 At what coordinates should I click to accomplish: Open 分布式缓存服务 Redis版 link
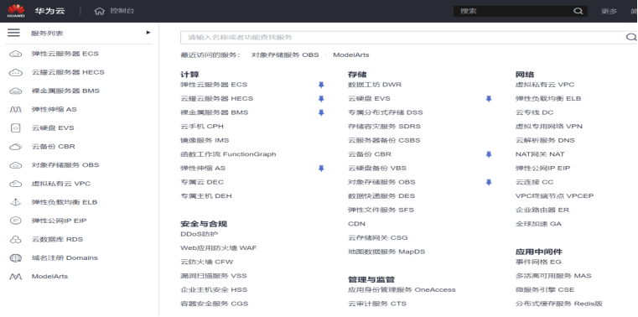coord(559,304)
